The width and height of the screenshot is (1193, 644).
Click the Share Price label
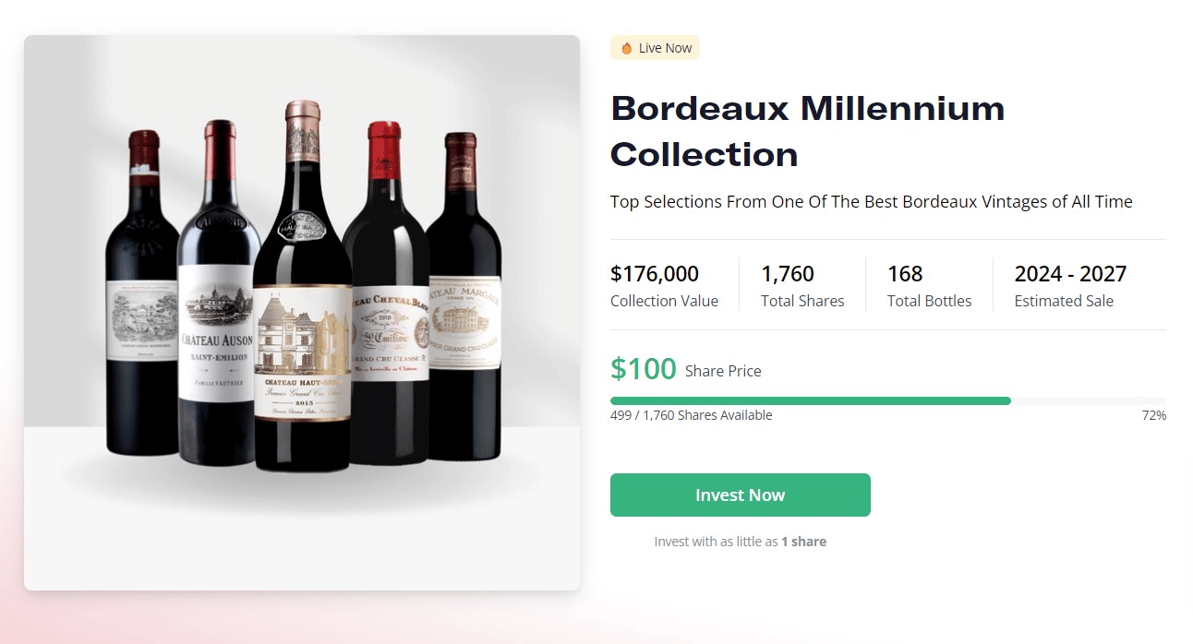pyautogui.click(x=723, y=371)
